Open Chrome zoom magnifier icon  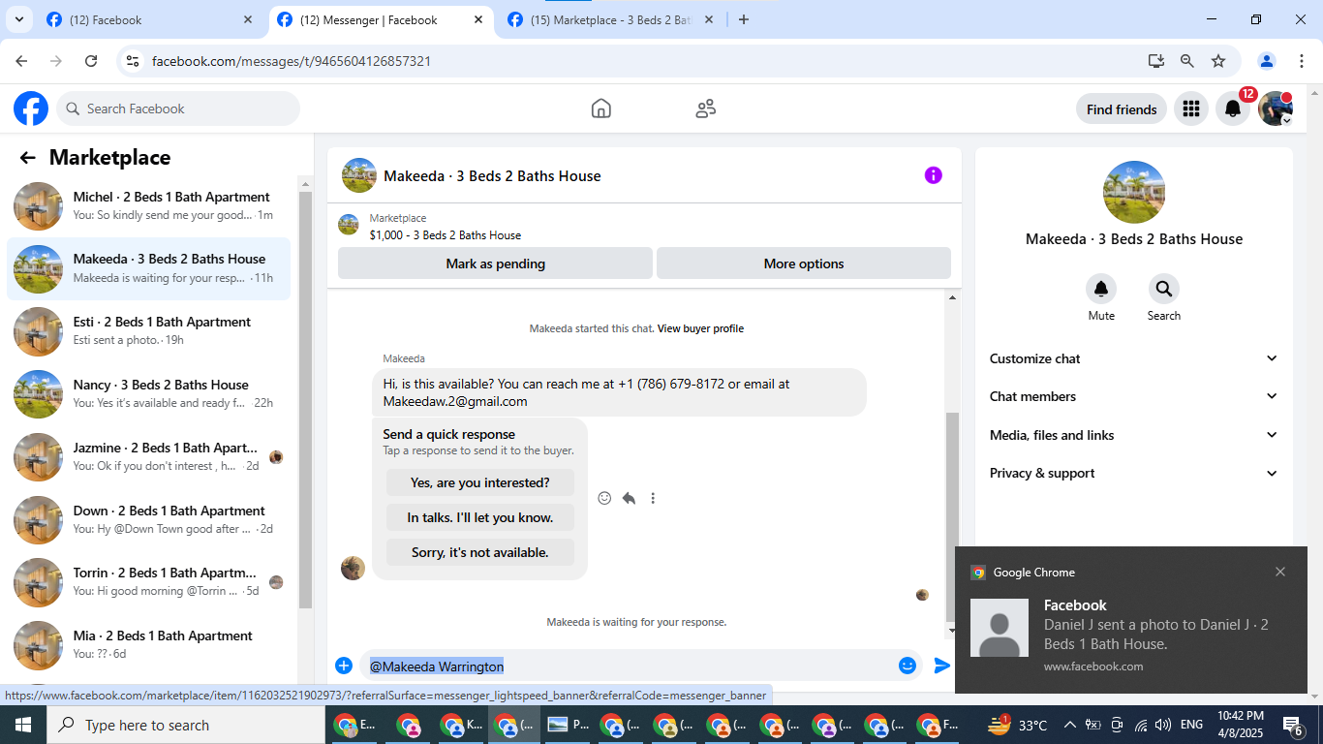tap(1187, 61)
